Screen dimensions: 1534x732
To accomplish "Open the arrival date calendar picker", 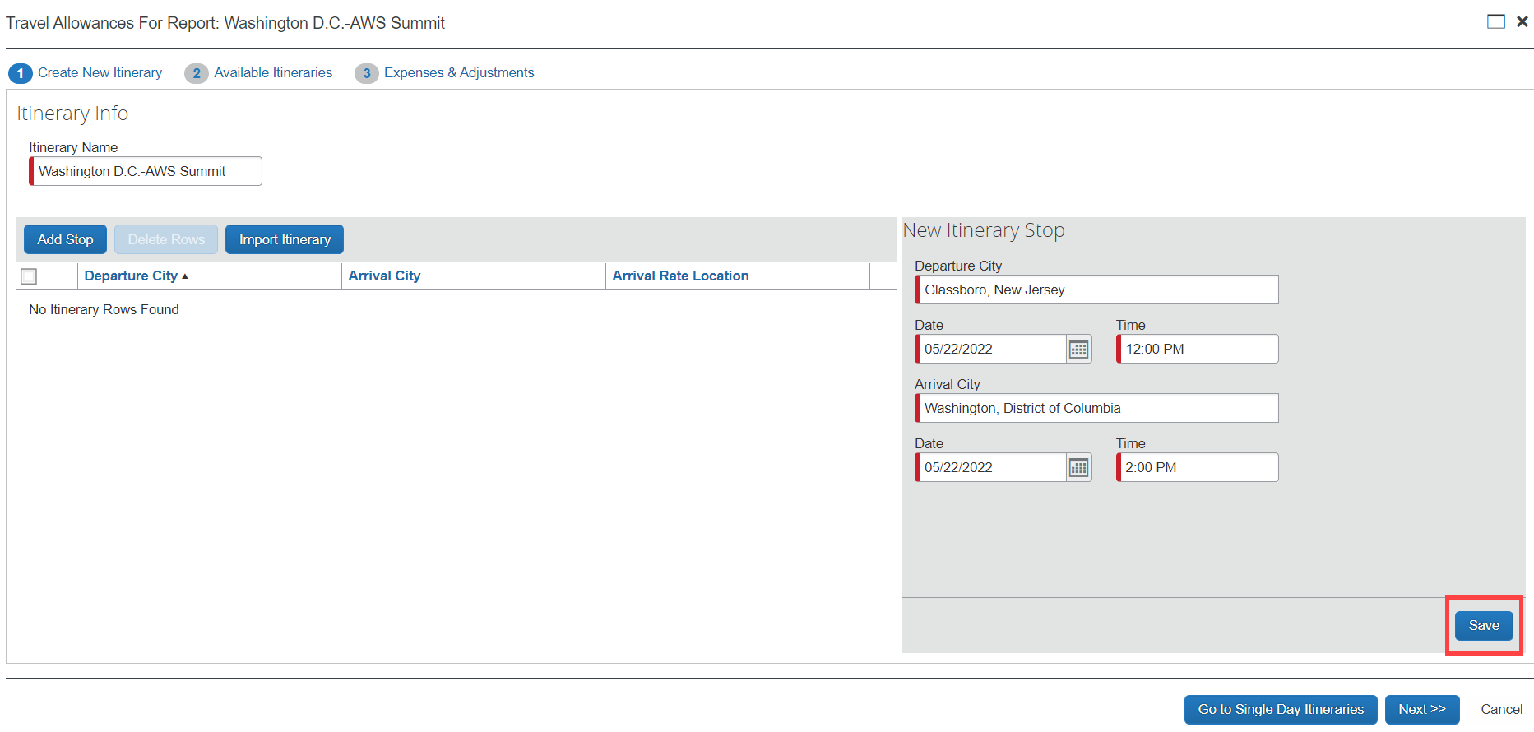I will click(x=1078, y=467).
